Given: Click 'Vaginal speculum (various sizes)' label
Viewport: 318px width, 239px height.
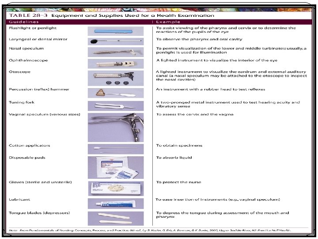Looking at the screenshot, I should [x=45, y=115].
